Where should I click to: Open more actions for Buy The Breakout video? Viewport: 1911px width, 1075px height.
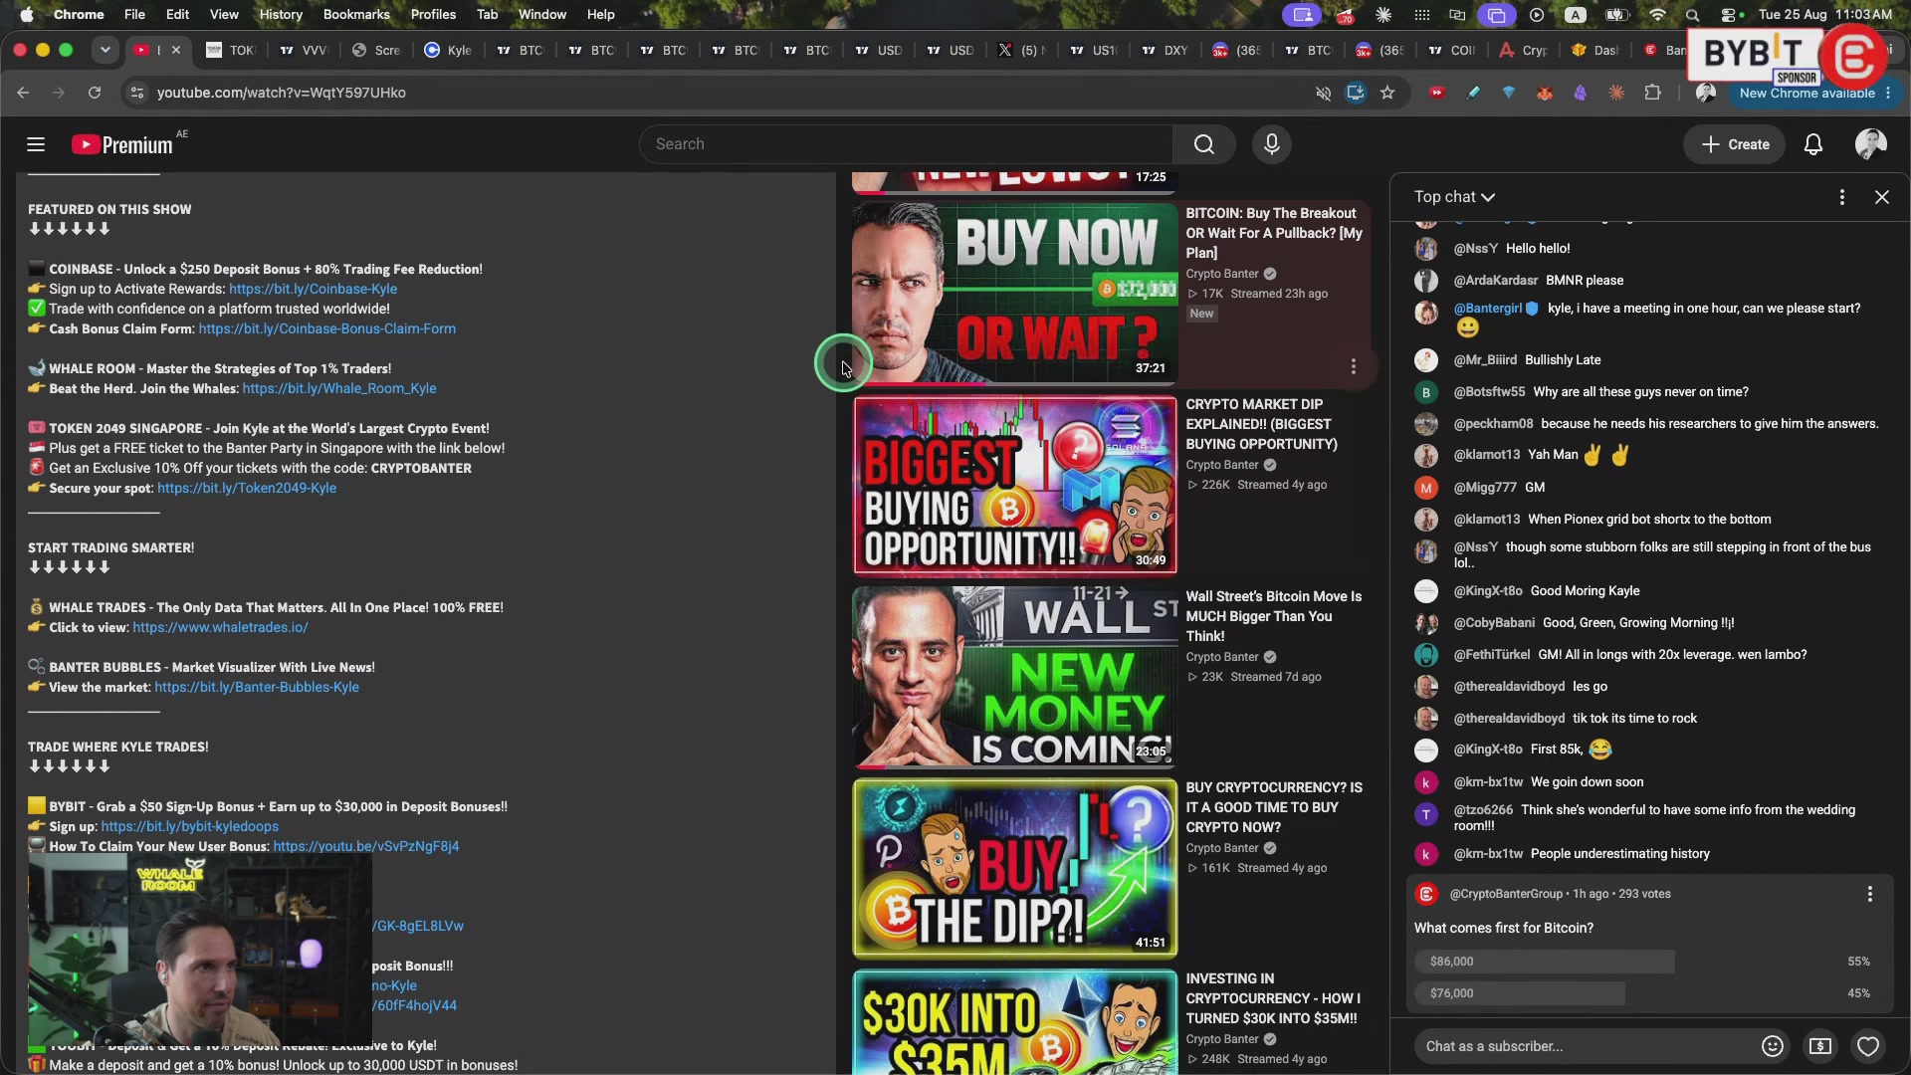click(1354, 367)
